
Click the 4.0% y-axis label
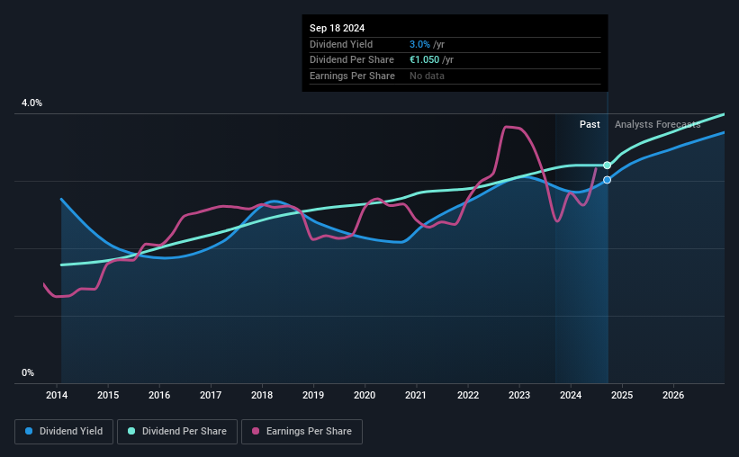click(32, 103)
